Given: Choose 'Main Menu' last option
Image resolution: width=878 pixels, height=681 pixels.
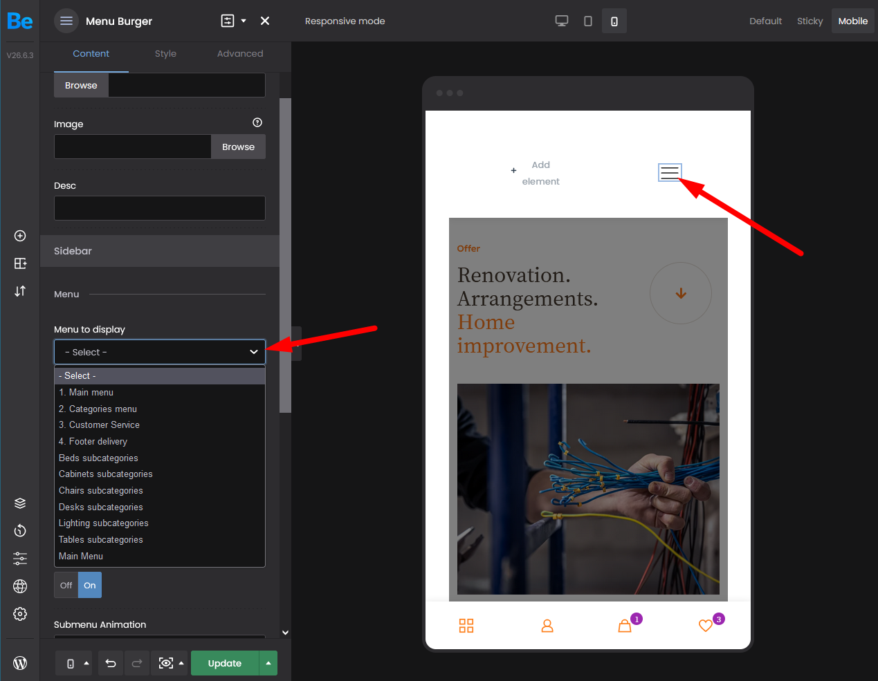Looking at the screenshot, I should (x=160, y=556).
